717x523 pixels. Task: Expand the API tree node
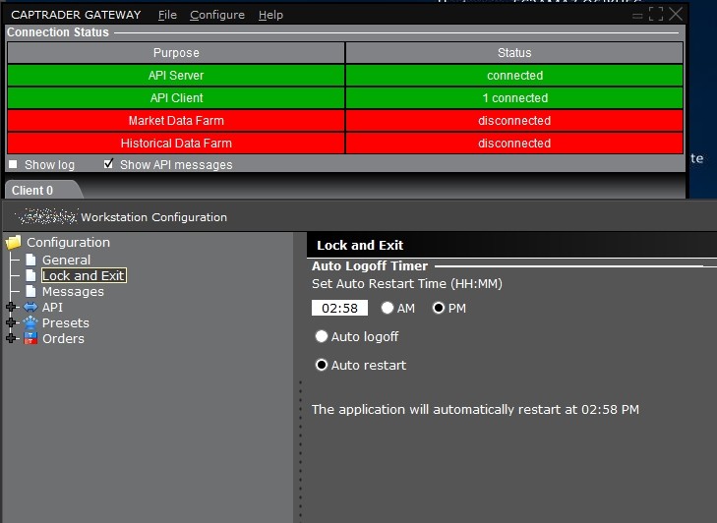point(11,307)
